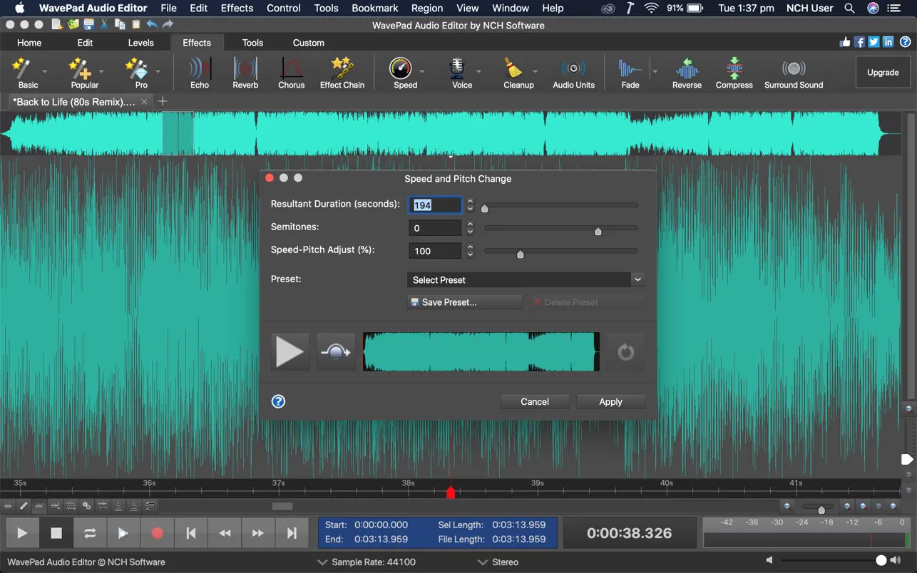
Task: Open the Bookmark menu
Action: click(x=374, y=9)
